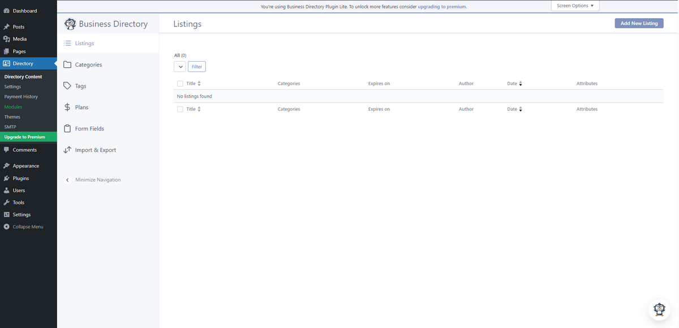Click the Listings page heading
Screen dimensions: 679x328
pos(187,24)
